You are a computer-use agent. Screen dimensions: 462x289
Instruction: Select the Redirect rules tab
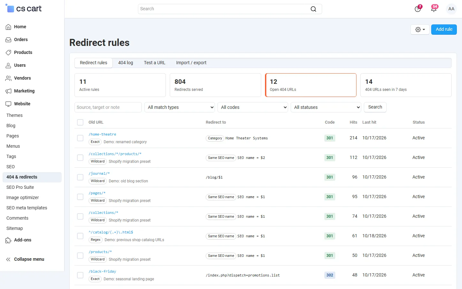pos(94,63)
